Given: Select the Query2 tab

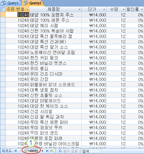Looking at the screenshot, I should tap(33, 3).
